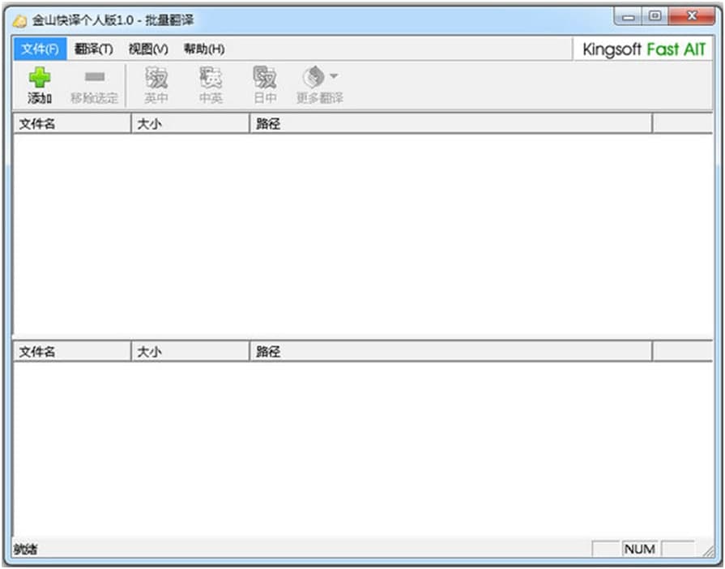725x569 pixels.
Task: Click the Kingsoft Fast AIT logo
Action: (x=644, y=49)
